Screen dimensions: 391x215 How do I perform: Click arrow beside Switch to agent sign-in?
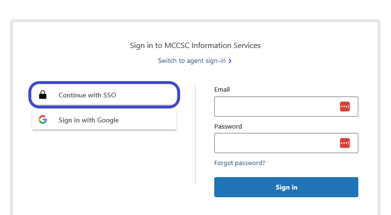coord(231,61)
